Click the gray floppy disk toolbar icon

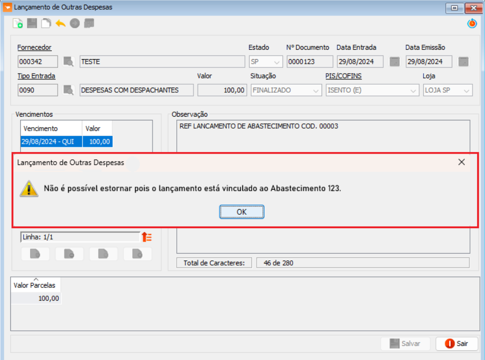(x=32, y=23)
